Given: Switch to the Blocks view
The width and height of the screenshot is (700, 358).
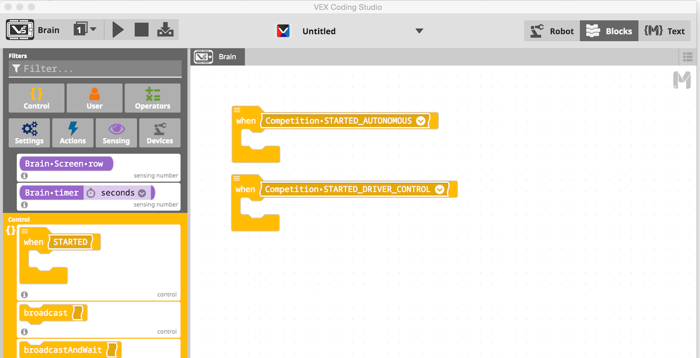Looking at the screenshot, I should (609, 31).
